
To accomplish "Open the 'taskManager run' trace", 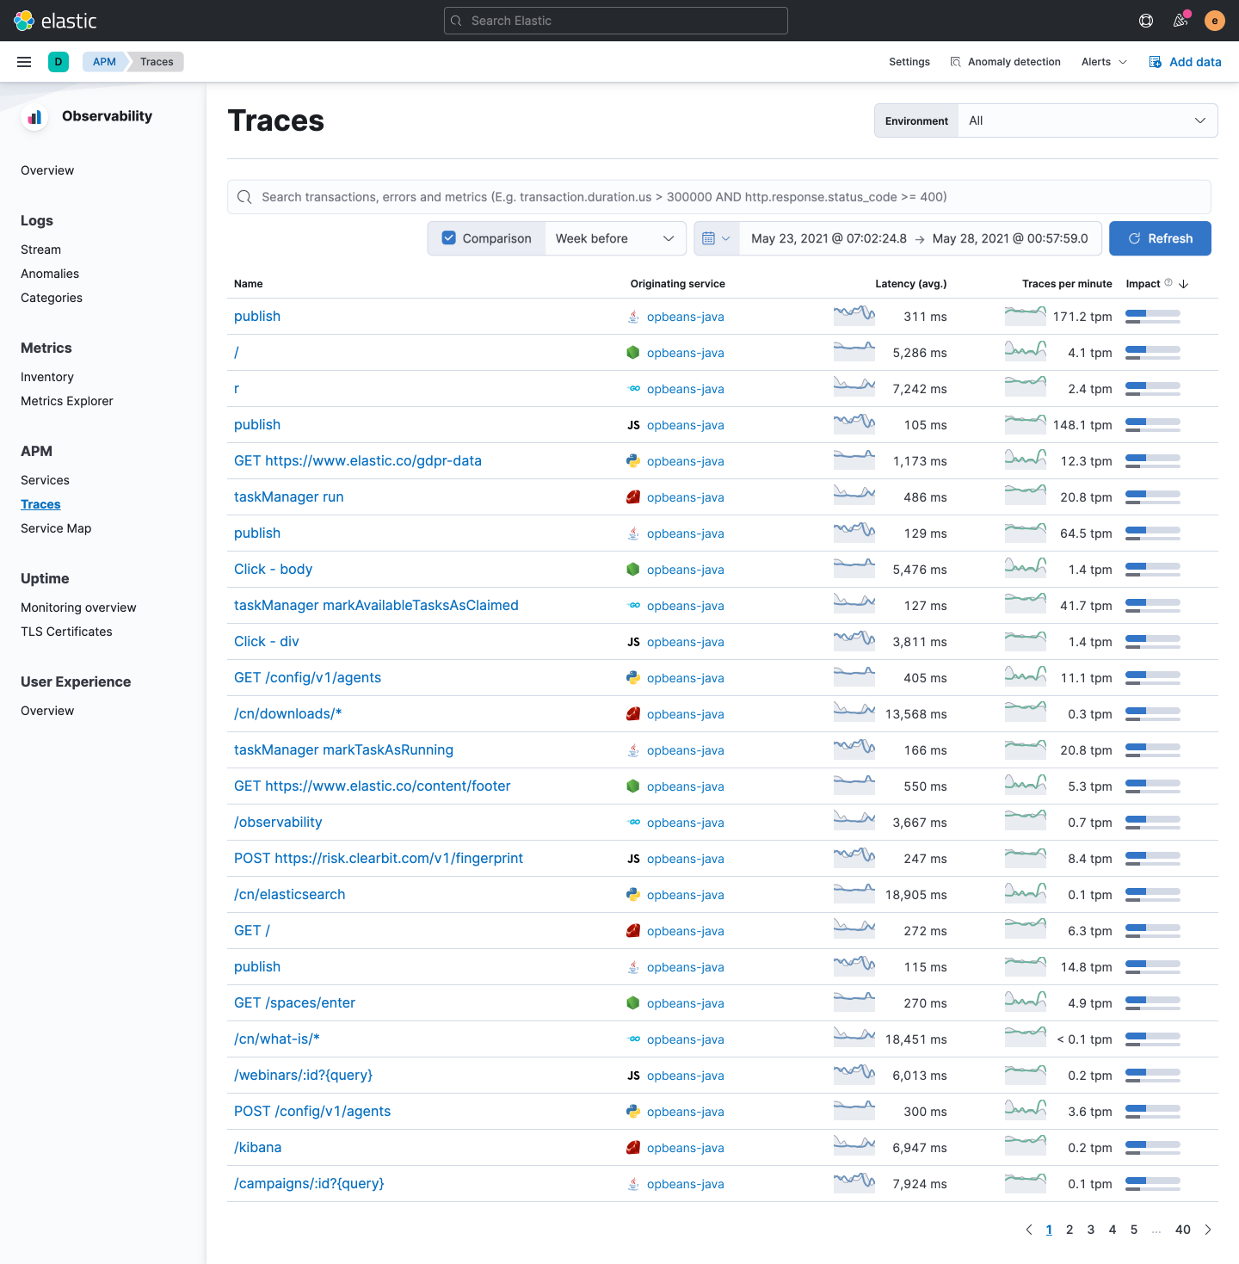I will (289, 496).
